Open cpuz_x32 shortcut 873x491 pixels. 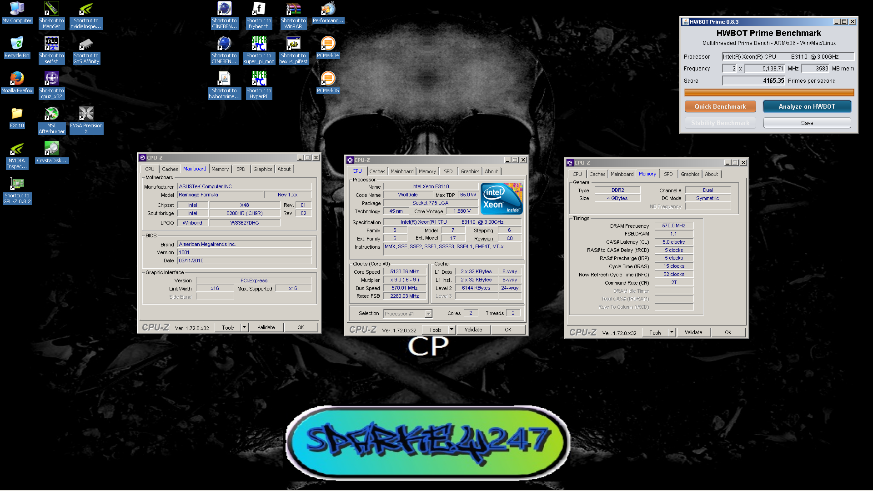51,85
